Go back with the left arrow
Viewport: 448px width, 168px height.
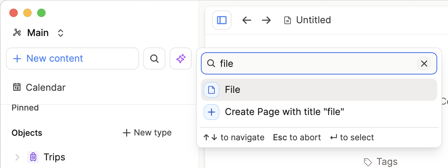coord(247,20)
